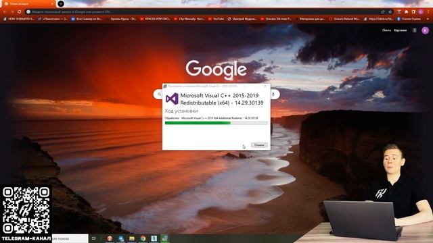Open the tab search toolbar icon
Image resolution: width=433 pixels, height=243 pixels.
point(399,12)
